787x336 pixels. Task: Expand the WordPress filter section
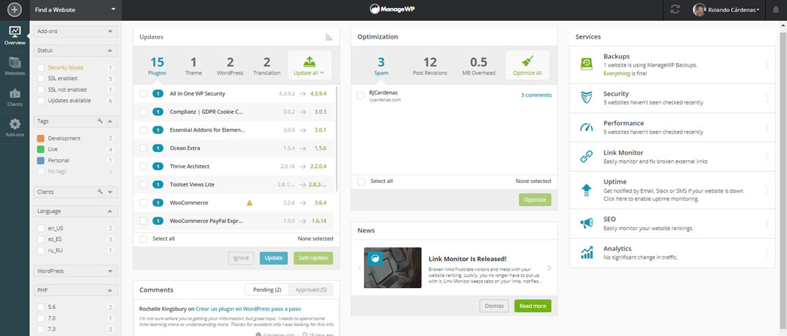point(76,271)
